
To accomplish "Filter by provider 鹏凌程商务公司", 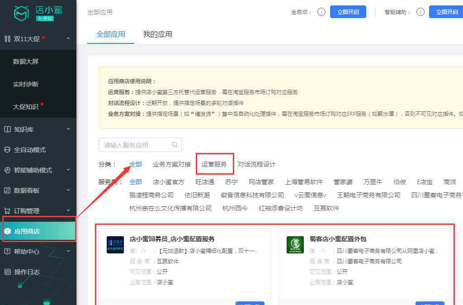I will 151,195.
